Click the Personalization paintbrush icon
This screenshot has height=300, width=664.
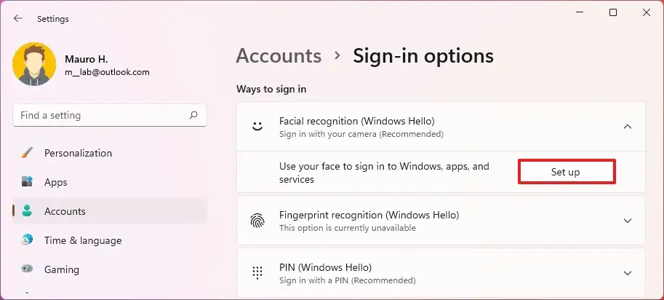click(x=27, y=153)
